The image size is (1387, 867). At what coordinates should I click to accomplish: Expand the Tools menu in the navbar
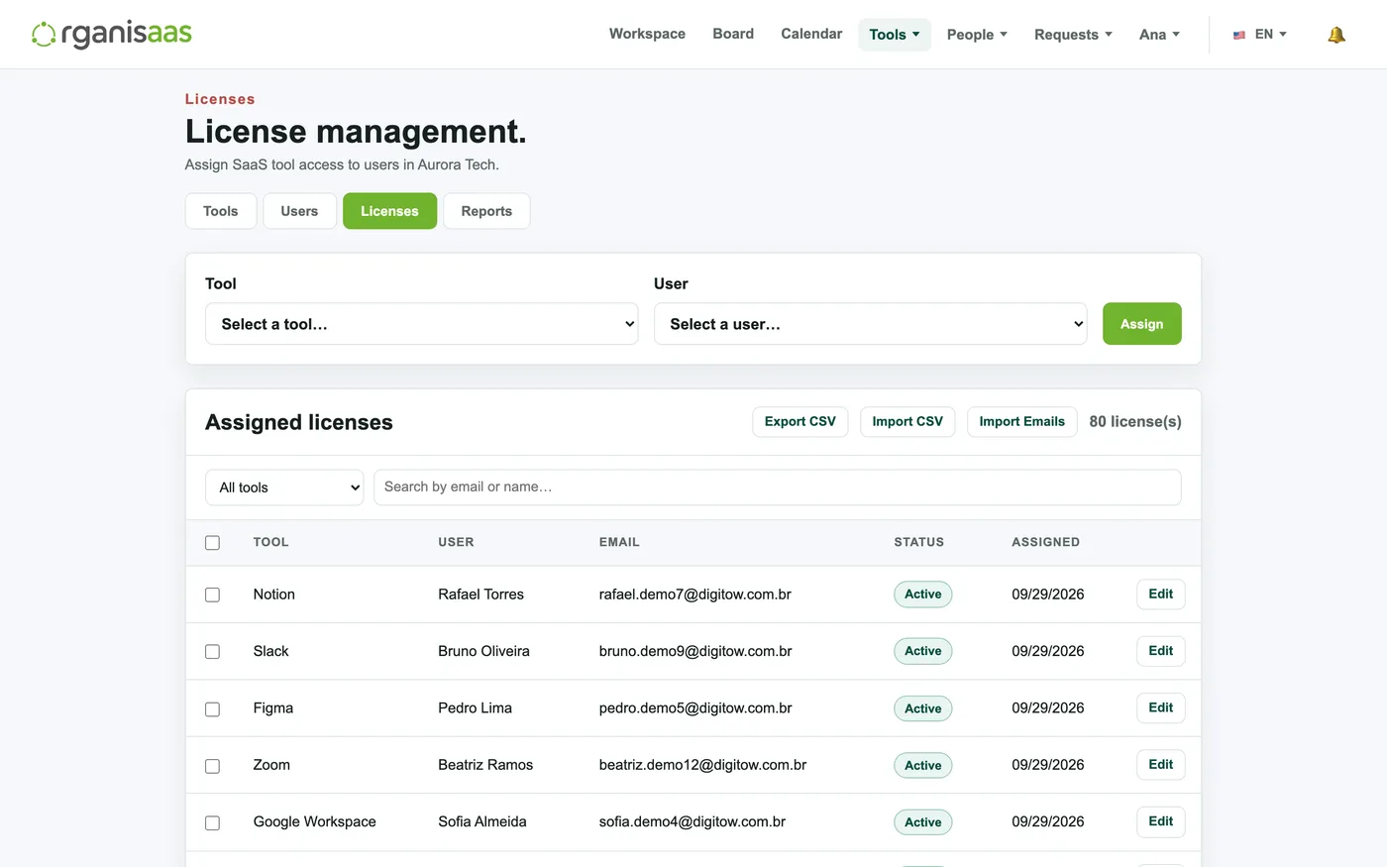tap(895, 35)
